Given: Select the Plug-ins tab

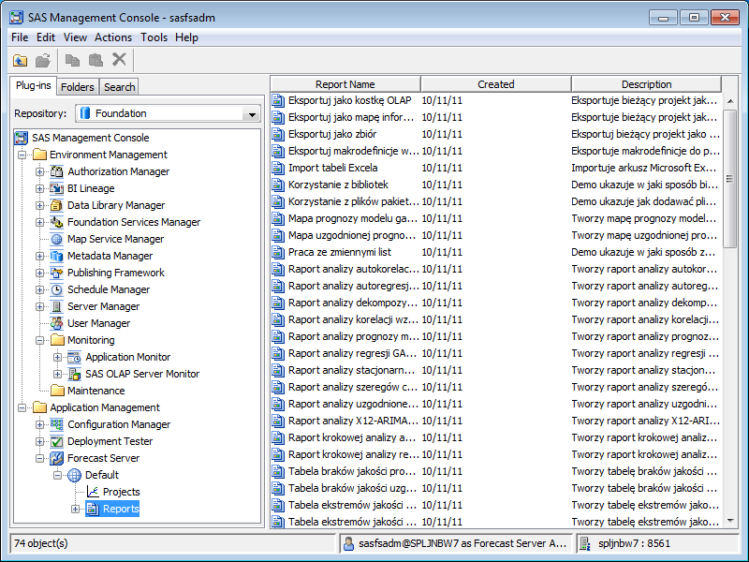Looking at the screenshot, I should (x=34, y=86).
